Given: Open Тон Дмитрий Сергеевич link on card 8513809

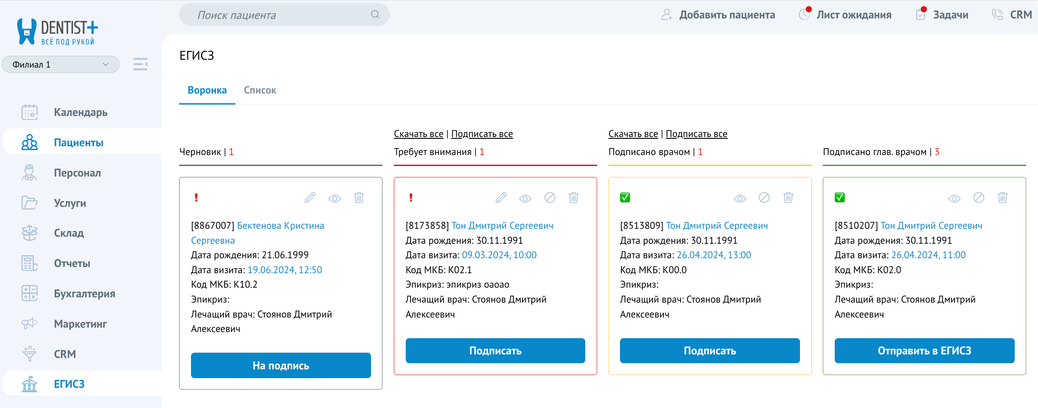Looking at the screenshot, I should click(717, 226).
